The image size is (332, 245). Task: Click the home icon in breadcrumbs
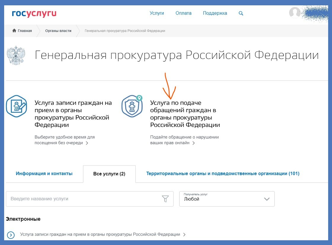(14, 30)
